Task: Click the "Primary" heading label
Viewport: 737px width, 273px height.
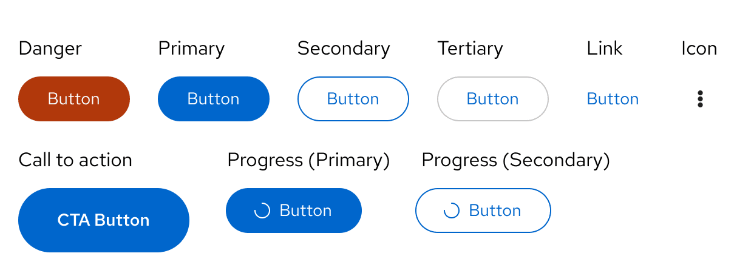Action: tap(191, 49)
